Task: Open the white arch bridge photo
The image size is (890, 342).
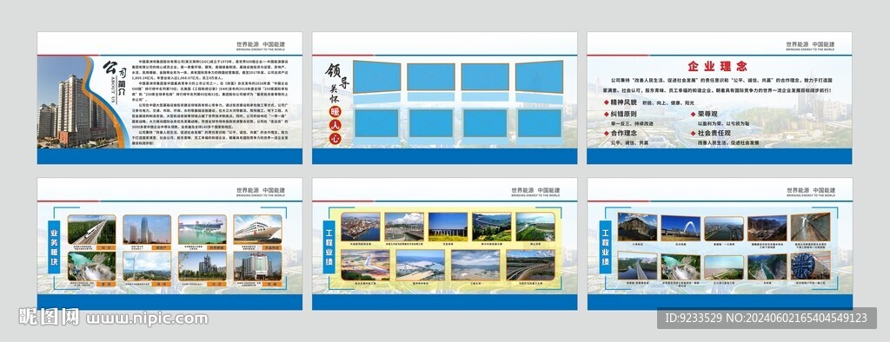Action: [x=681, y=228]
